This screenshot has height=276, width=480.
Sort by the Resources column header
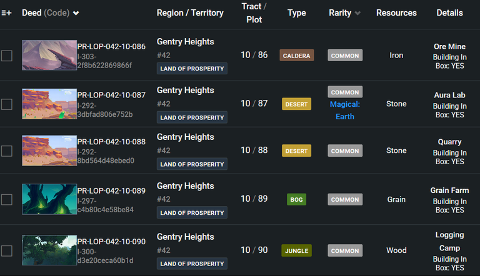click(396, 13)
